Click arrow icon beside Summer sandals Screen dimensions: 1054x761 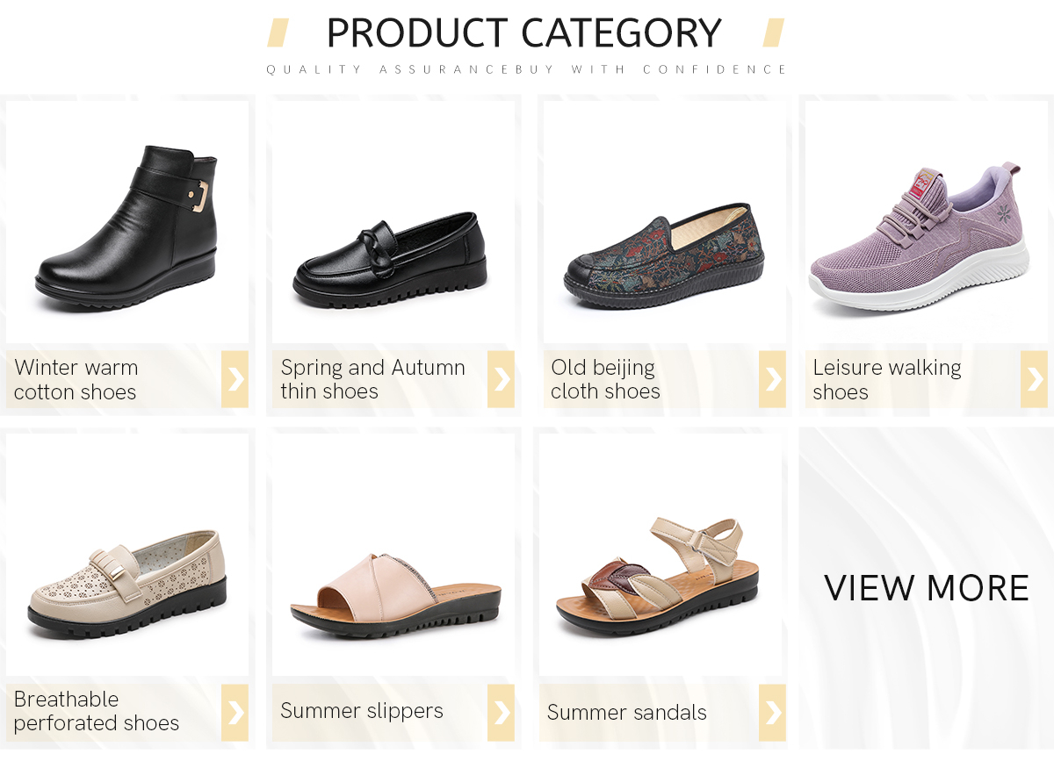coord(772,712)
